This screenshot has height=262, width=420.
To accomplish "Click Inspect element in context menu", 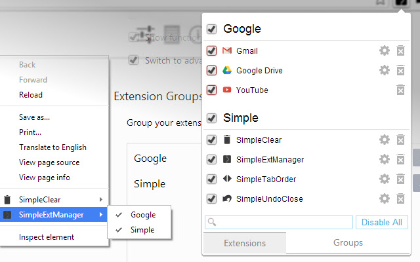I will point(47,237).
